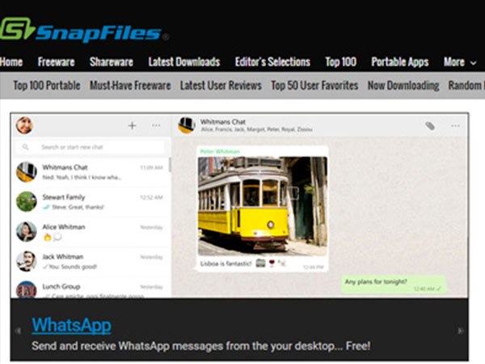This screenshot has height=364, width=485.
Task: Open the chat list three-dot menu
Action: [156, 125]
